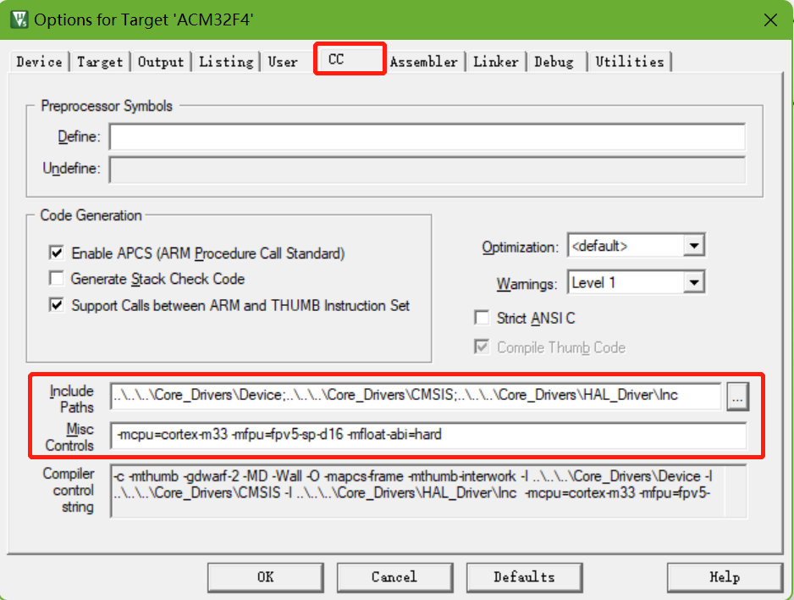The width and height of the screenshot is (794, 600).
Task: Select the Debug tab
Action: click(x=554, y=62)
